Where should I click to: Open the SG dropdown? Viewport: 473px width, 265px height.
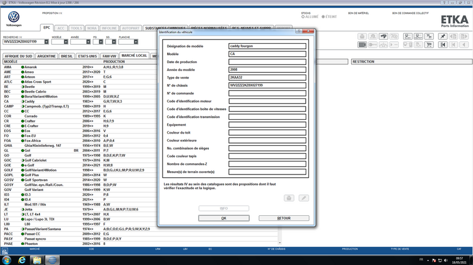[114, 42]
